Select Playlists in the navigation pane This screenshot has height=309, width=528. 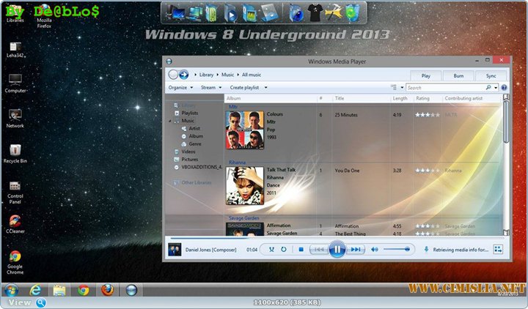189,113
